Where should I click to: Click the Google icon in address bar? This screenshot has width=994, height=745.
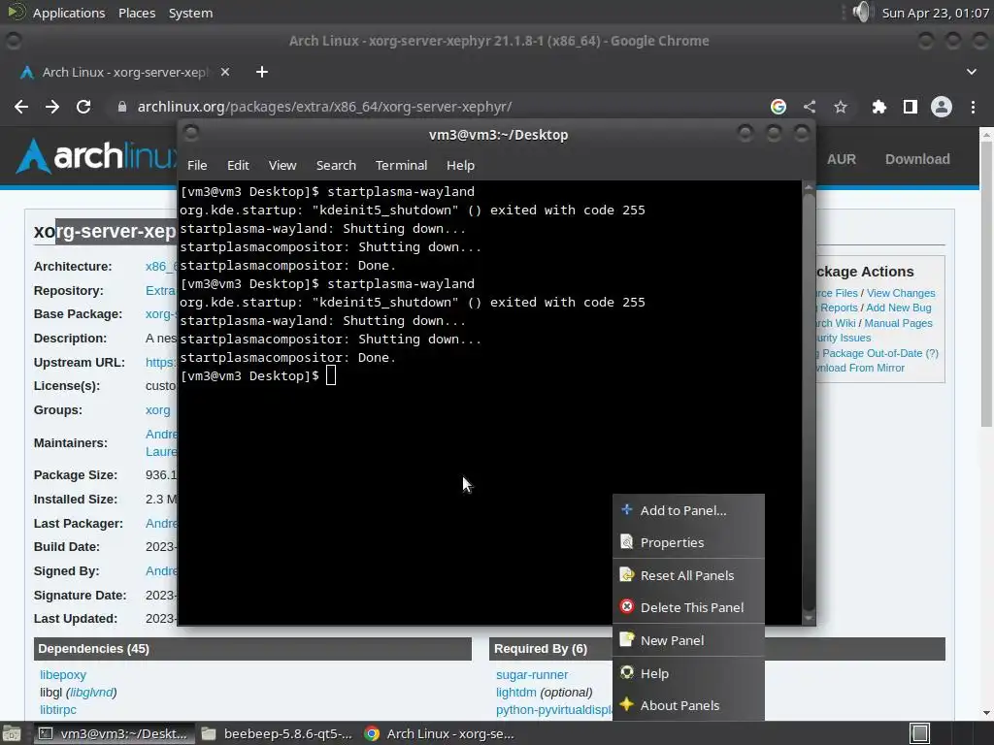tap(778, 107)
